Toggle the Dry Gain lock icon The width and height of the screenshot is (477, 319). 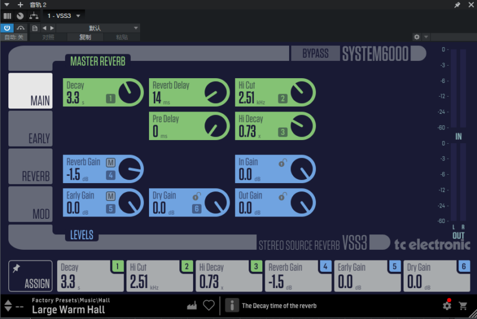[x=196, y=196]
